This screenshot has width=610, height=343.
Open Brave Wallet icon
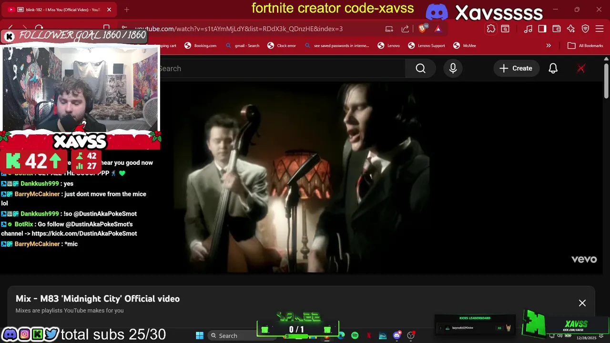pos(556,29)
